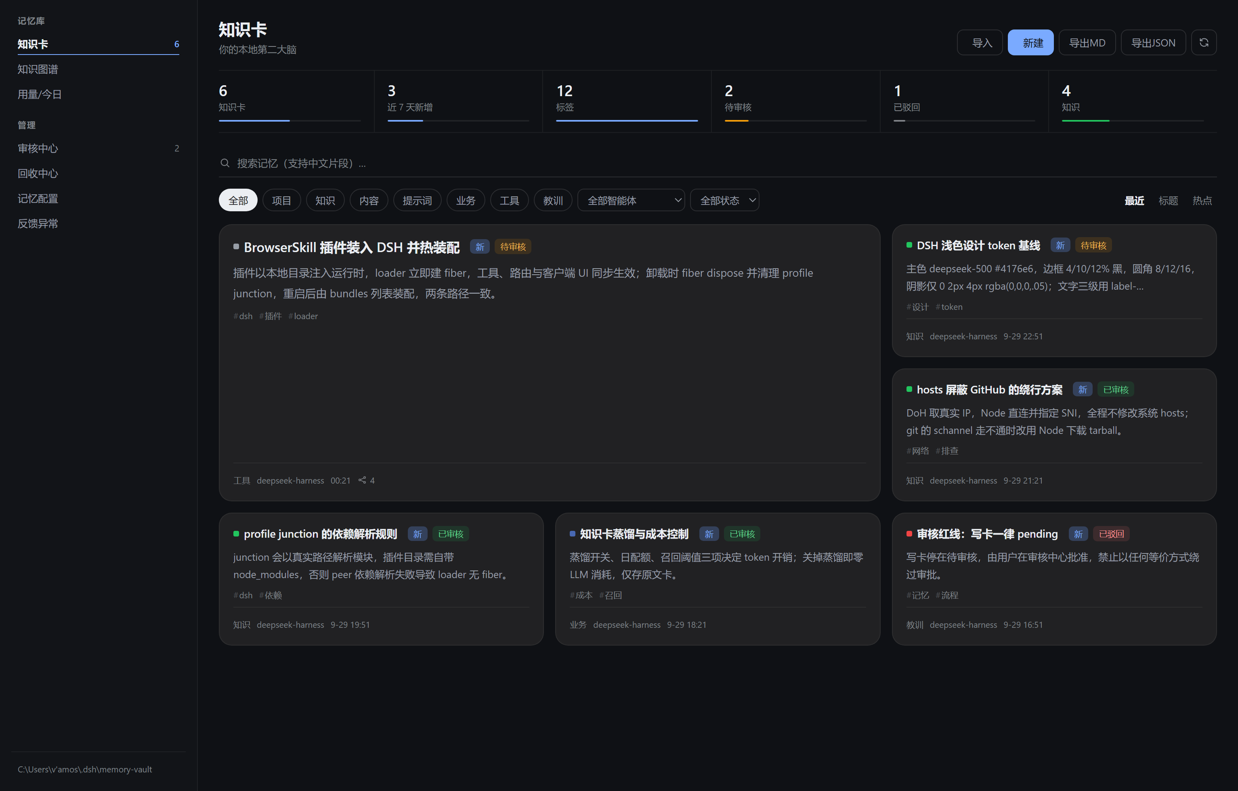Open 记忆配置 in the sidebar
This screenshot has height=791, width=1238.
[98, 198]
